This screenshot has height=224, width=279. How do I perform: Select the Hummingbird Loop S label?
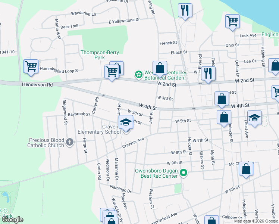click(x=59, y=70)
